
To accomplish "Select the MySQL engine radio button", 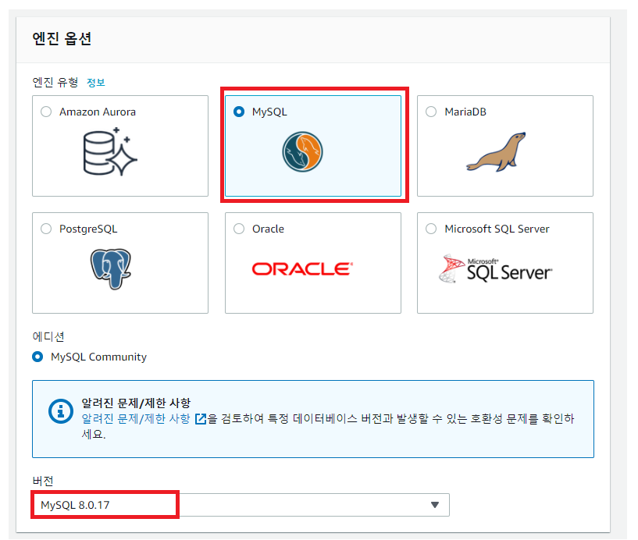I will (239, 112).
